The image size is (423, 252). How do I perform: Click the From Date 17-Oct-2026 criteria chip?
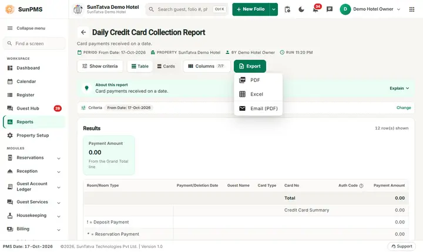129,108
